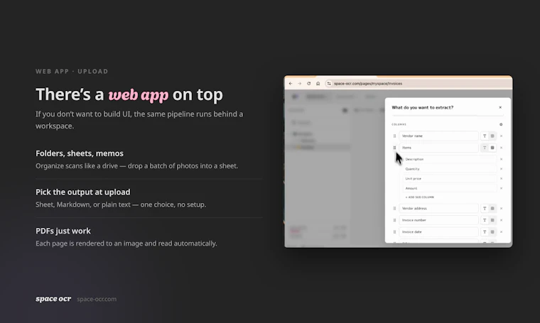
Task: Set Invoice number column to text type
Action: tap(485, 220)
